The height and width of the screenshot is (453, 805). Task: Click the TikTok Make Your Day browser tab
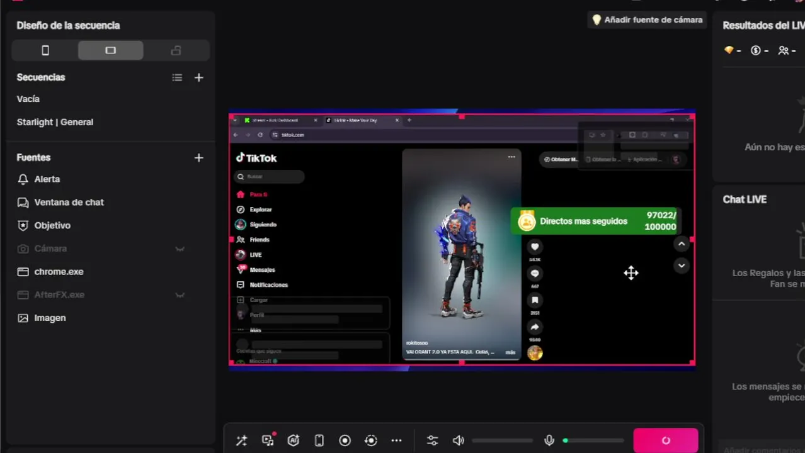362,120
